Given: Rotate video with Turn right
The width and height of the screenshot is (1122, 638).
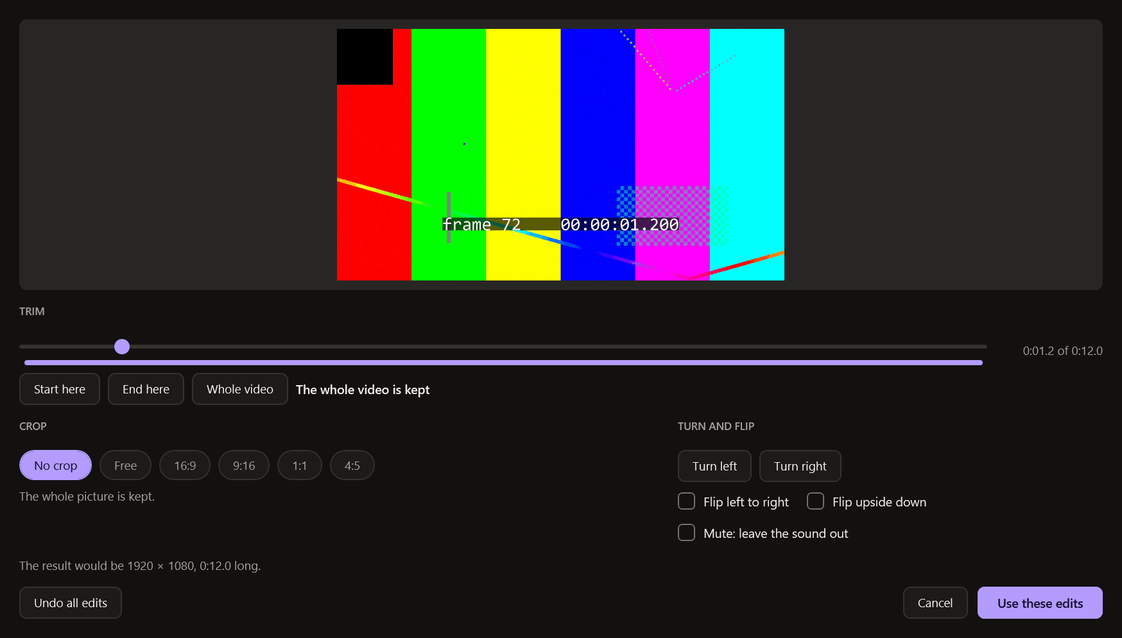Looking at the screenshot, I should [800, 466].
